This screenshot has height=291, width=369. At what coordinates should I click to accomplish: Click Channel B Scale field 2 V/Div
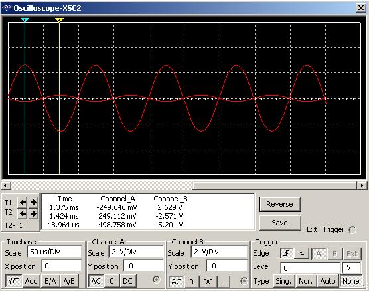(219, 252)
